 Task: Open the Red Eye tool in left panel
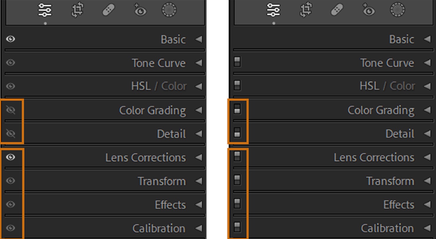pos(140,10)
